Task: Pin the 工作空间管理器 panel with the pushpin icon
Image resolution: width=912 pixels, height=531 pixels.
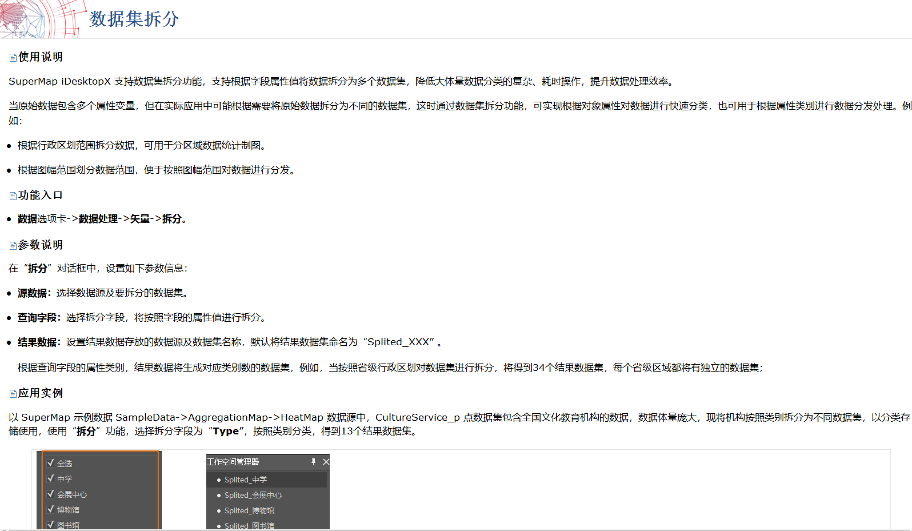Action: [x=313, y=462]
